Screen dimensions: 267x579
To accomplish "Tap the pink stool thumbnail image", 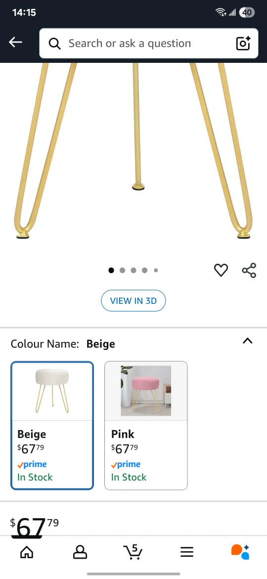I will 146,390.
